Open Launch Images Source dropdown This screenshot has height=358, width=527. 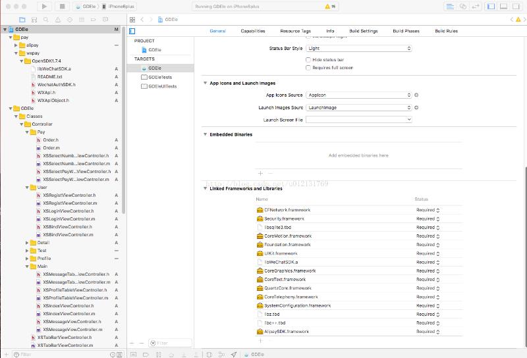[x=358, y=107]
